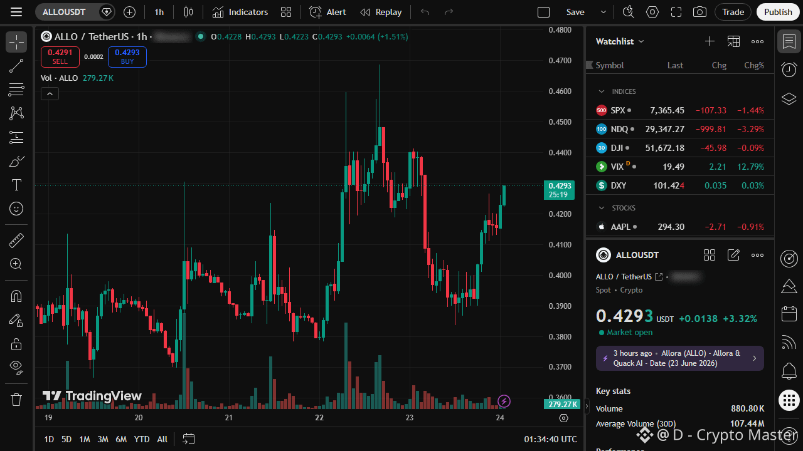
Task: Open the main hamburger menu
Action: (x=16, y=12)
